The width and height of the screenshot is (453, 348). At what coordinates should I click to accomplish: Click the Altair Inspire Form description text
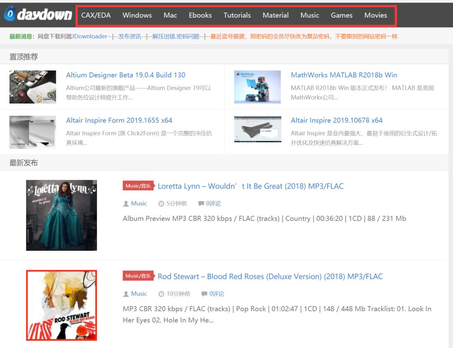point(139,138)
